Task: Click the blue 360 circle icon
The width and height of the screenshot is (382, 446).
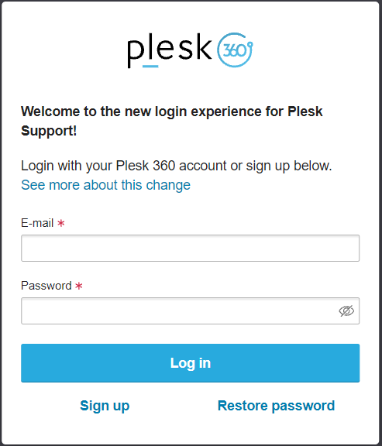Action: tap(235, 50)
